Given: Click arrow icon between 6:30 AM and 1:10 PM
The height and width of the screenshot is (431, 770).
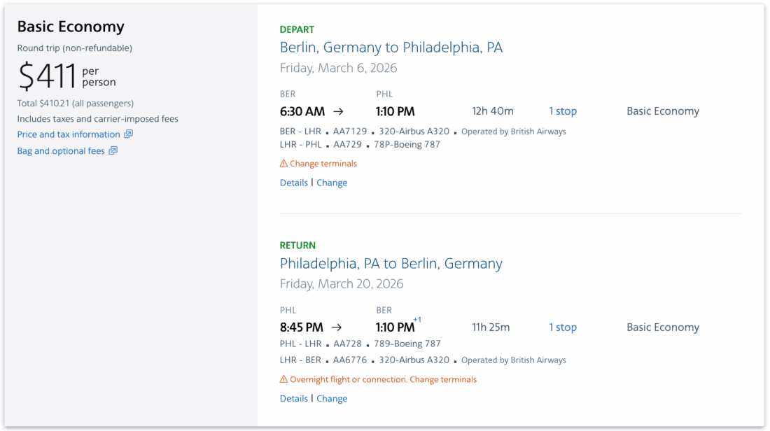Looking at the screenshot, I should (338, 111).
